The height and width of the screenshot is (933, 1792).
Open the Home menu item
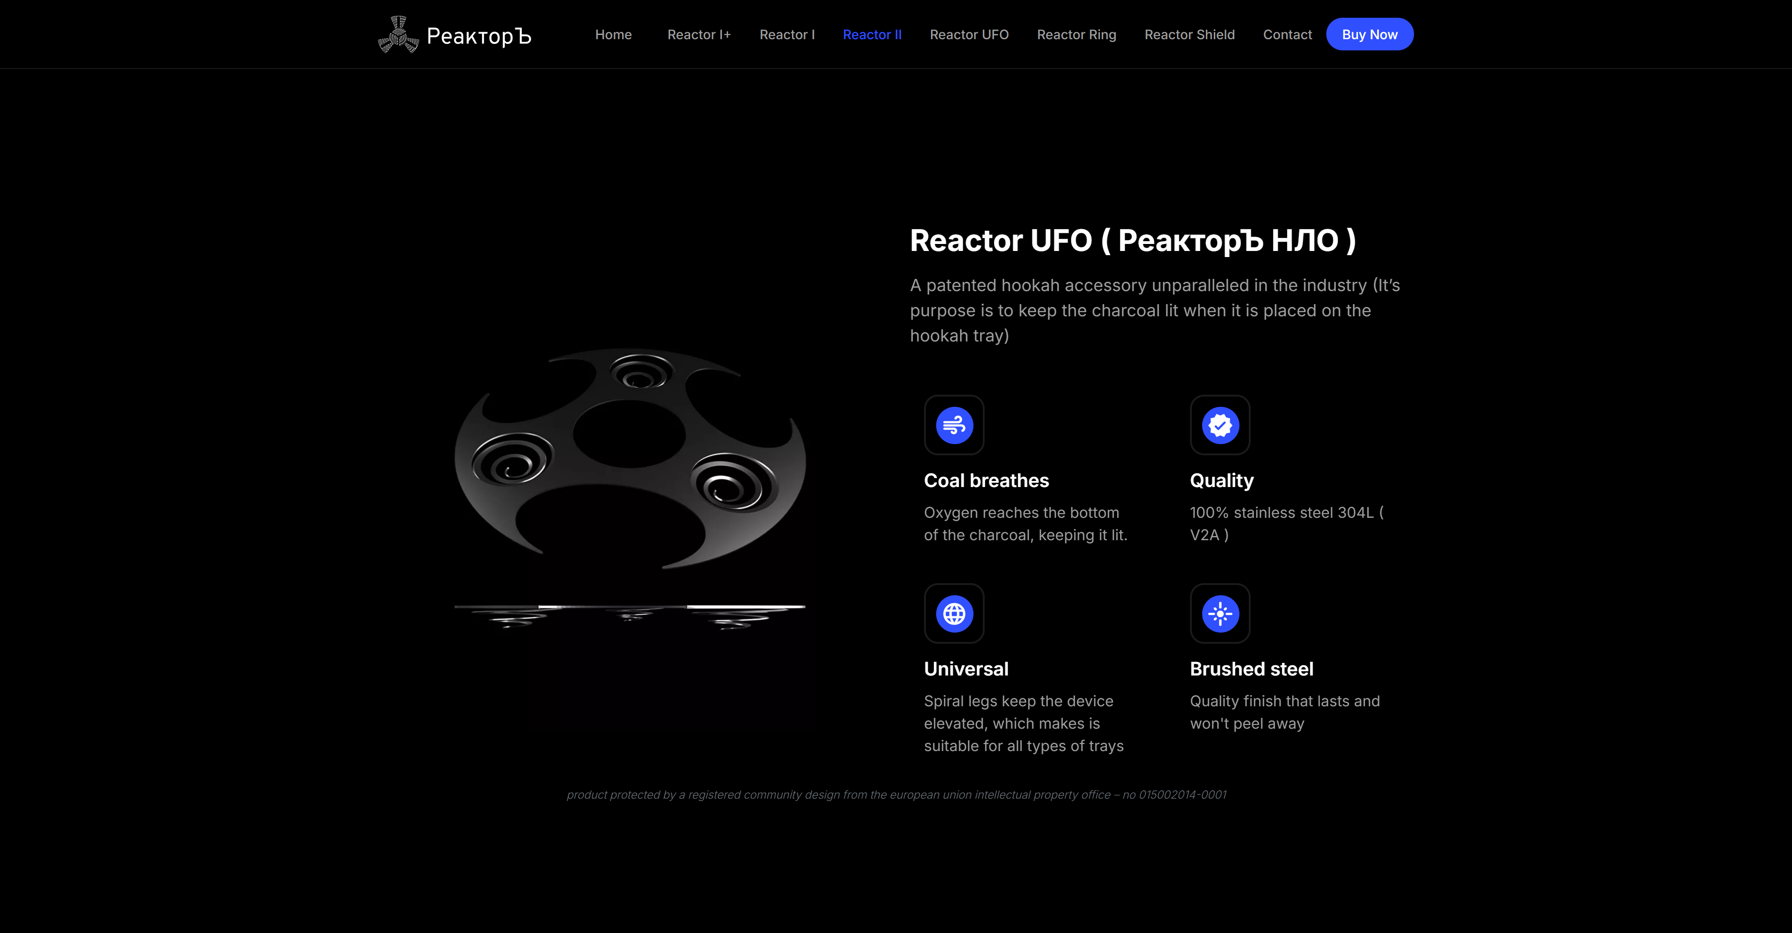613,35
